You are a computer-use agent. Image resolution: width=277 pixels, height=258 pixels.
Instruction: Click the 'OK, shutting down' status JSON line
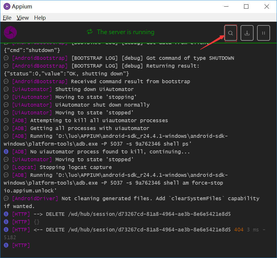[67, 74]
